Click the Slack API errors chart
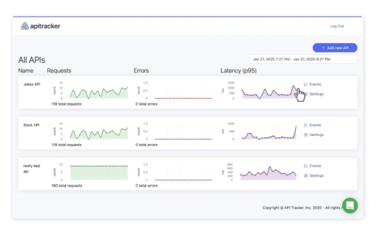The image size is (380, 234). point(184,132)
